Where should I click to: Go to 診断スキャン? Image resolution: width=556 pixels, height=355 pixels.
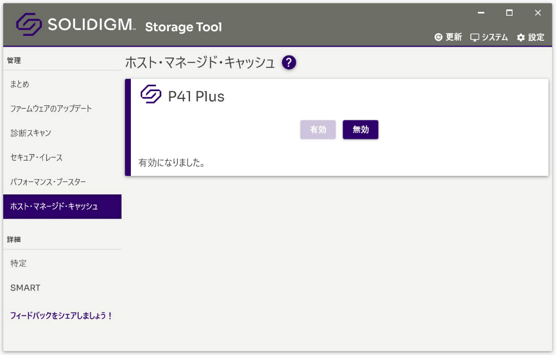coord(62,133)
